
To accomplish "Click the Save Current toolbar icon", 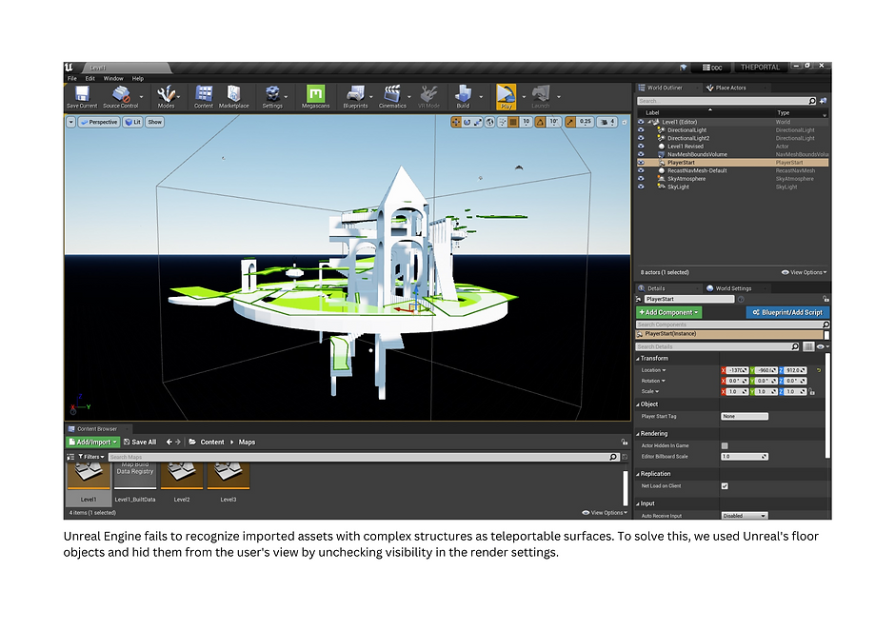I will (x=82, y=94).
